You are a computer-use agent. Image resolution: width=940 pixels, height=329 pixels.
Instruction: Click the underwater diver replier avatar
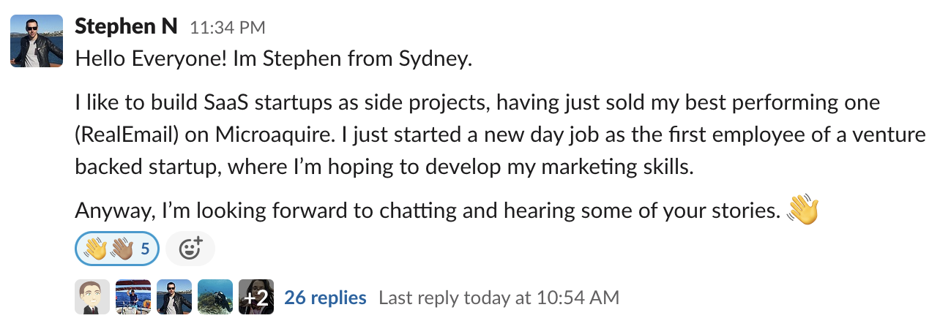pyautogui.click(x=215, y=297)
